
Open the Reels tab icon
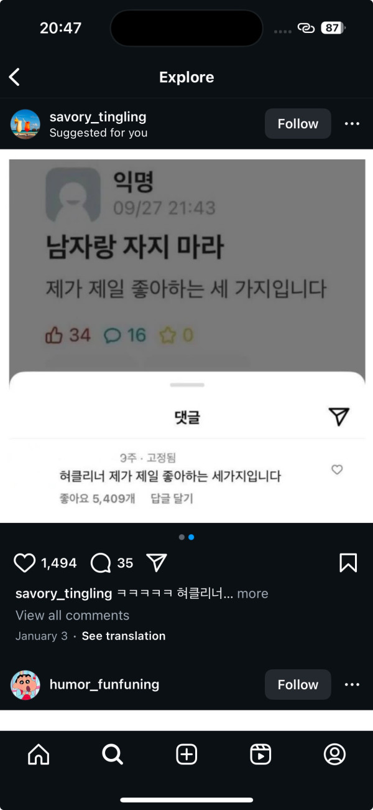pos(260,755)
